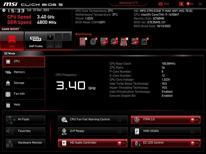The width and height of the screenshot is (206, 154).
Task: Switch to the Memory section
Action: [x=23, y=72]
